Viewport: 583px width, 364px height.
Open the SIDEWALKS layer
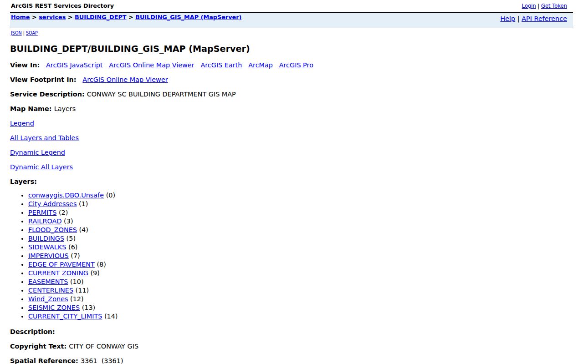click(x=47, y=247)
